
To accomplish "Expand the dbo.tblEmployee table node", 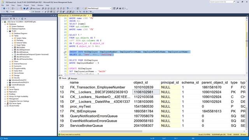I will 12,52.
